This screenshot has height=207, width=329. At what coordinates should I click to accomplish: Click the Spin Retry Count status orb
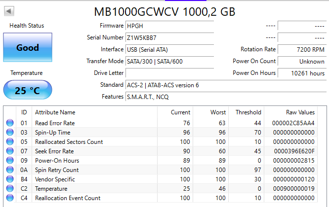10,170
